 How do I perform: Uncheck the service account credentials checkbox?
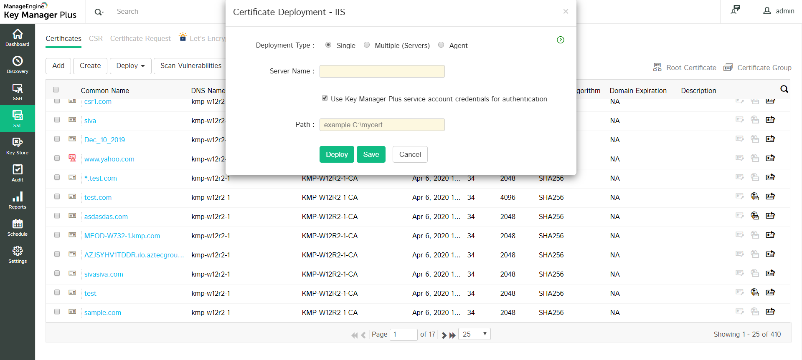click(x=325, y=98)
